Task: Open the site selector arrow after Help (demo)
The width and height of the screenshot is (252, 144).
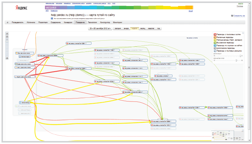Action: pyautogui.click(x=86, y=15)
